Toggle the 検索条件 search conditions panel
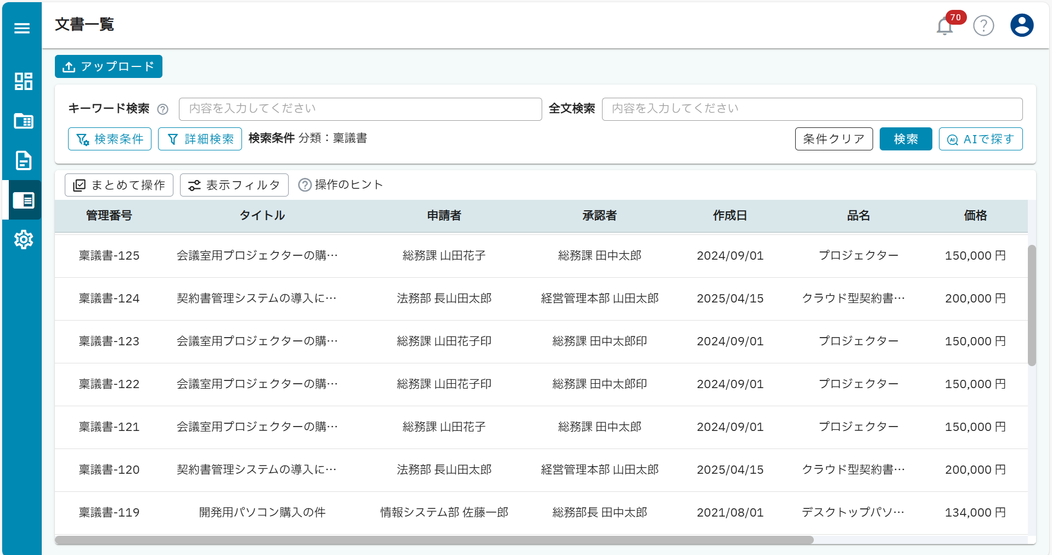Image resolution: width=1052 pixels, height=555 pixels. (109, 139)
